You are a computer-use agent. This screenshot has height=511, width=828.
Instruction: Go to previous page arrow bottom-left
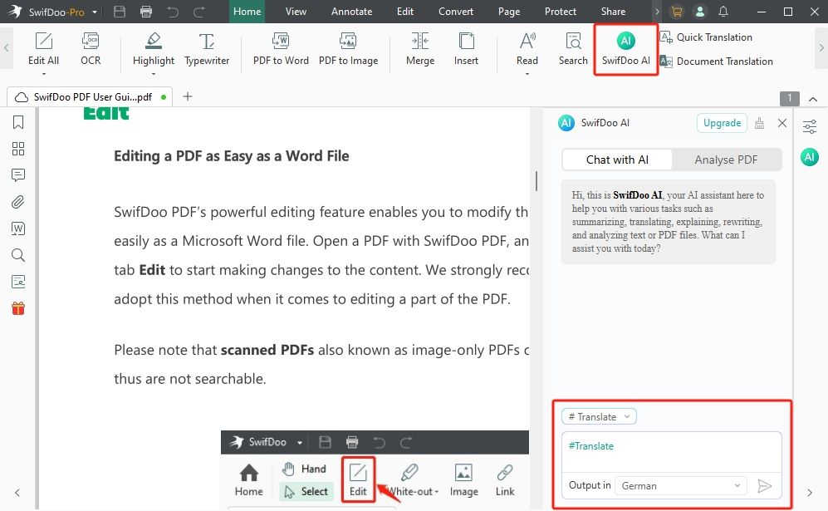[x=17, y=493]
